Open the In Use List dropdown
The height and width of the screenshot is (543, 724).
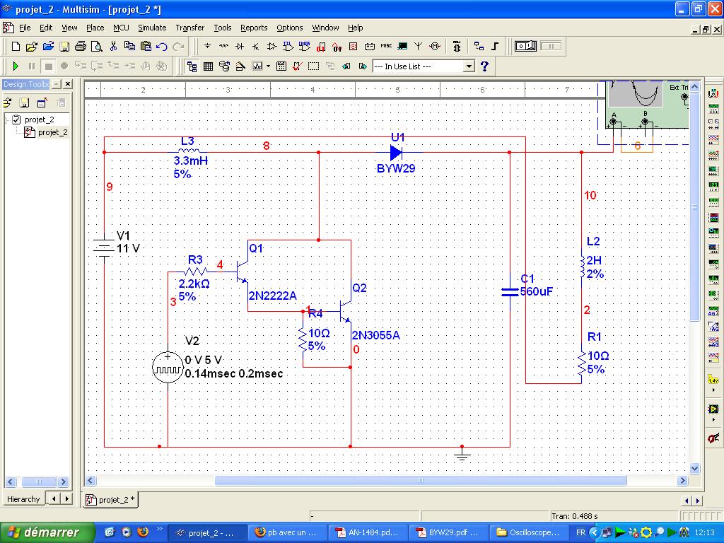click(468, 66)
